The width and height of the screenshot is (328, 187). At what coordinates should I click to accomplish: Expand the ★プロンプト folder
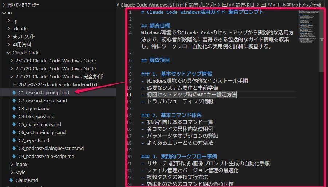coord(9,37)
